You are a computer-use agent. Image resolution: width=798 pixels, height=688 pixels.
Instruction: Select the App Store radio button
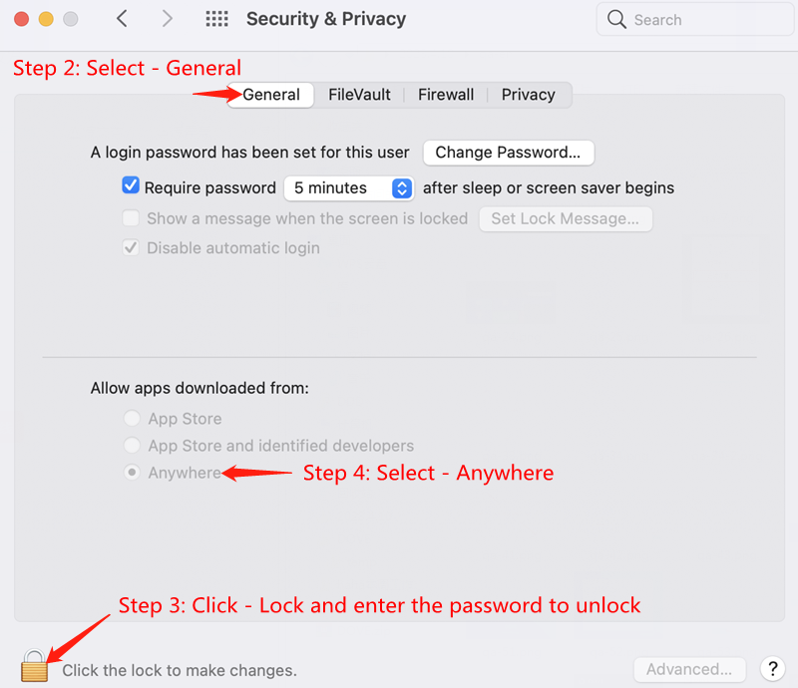132,419
